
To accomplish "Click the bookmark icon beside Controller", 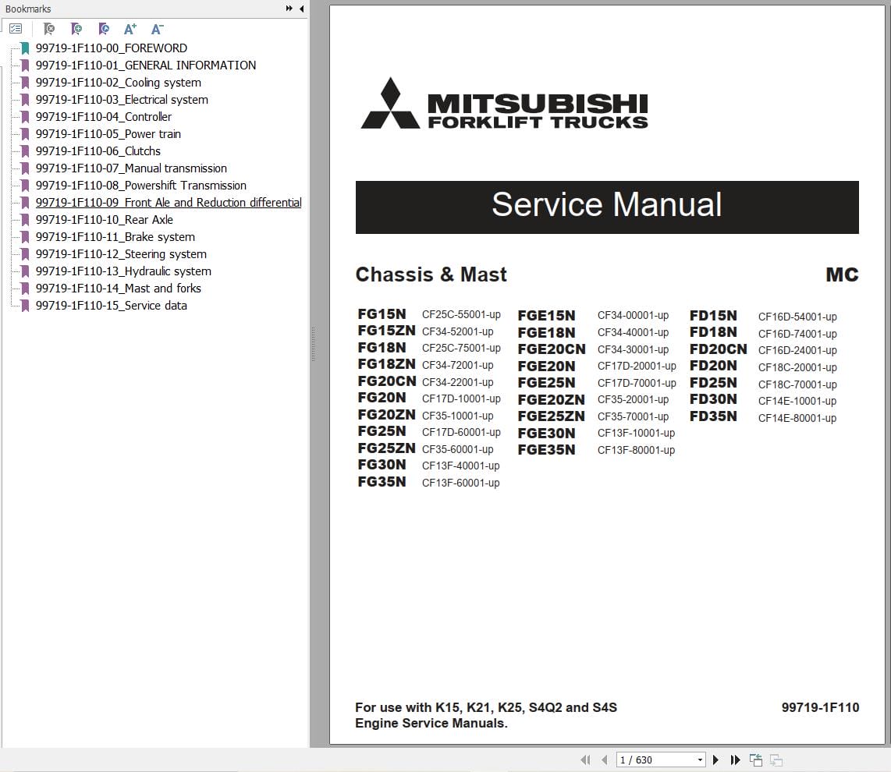I will point(25,116).
